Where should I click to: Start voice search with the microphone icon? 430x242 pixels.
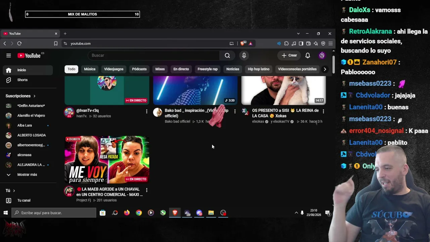tap(244, 55)
